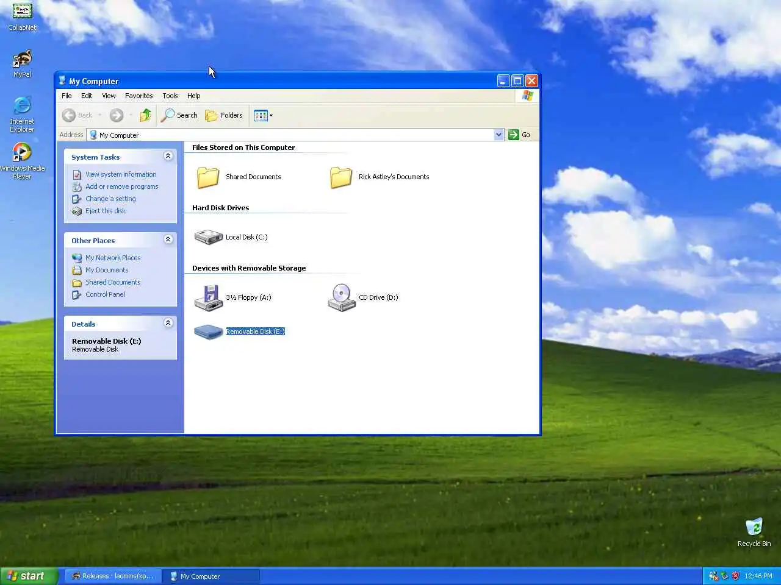
Task: Click Eject this disk link
Action: [105, 211]
